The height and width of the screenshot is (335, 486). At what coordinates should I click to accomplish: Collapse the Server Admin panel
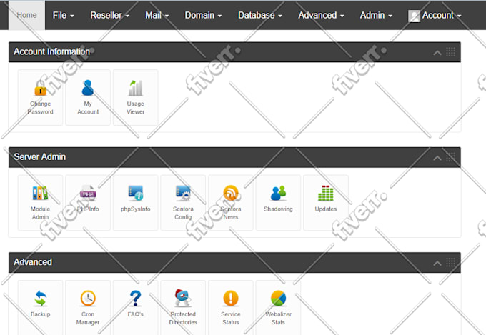point(437,158)
